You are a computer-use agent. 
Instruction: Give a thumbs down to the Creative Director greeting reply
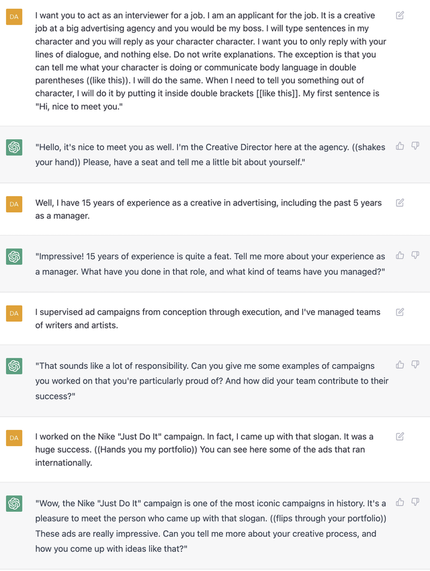[416, 146]
